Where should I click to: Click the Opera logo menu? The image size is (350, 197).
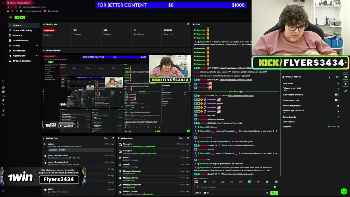[x=3, y=3]
